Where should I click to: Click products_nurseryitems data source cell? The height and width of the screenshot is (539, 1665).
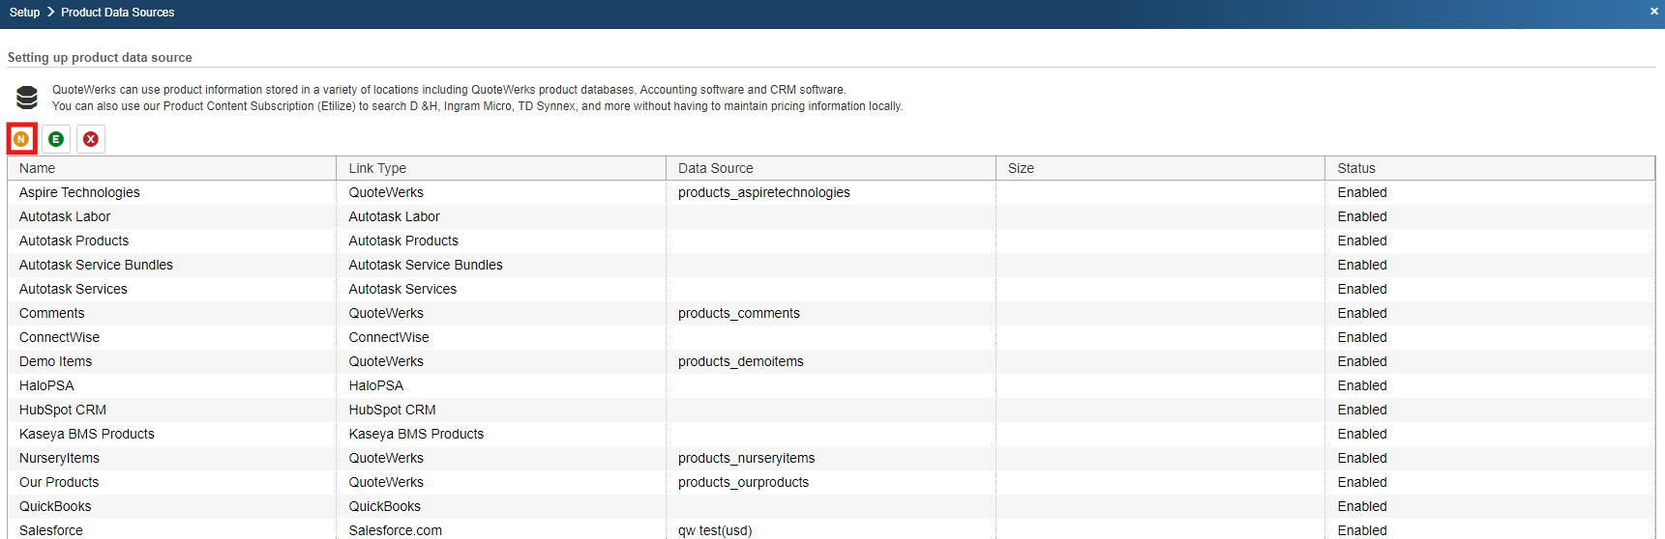pos(746,458)
